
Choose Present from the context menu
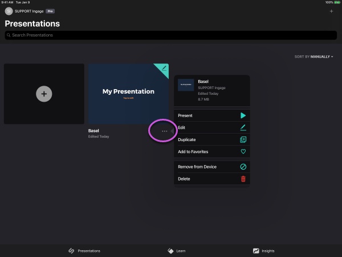[x=212, y=115]
